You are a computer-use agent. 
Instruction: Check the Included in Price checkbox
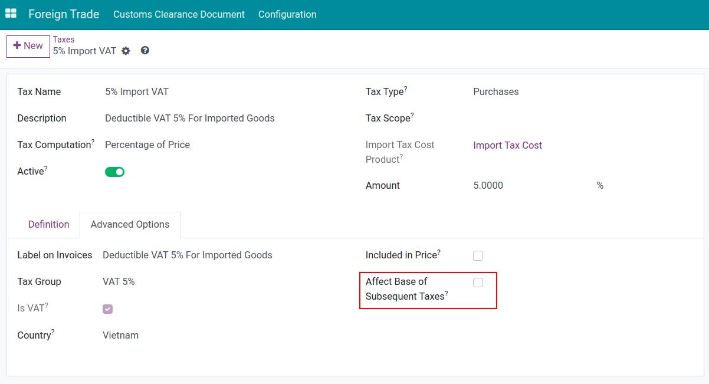click(x=478, y=255)
